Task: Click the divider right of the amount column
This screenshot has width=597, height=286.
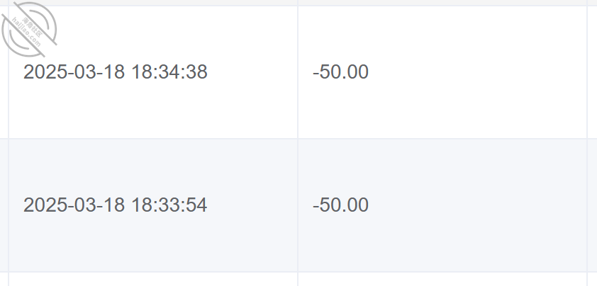Action: [x=587, y=143]
